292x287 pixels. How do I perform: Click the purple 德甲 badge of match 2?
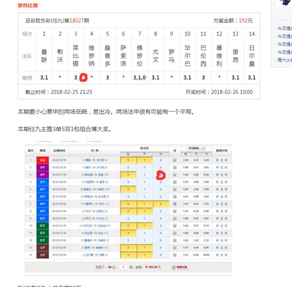tap(43, 167)
